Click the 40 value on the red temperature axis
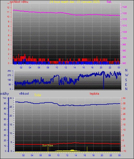 (x=124, y=98)
